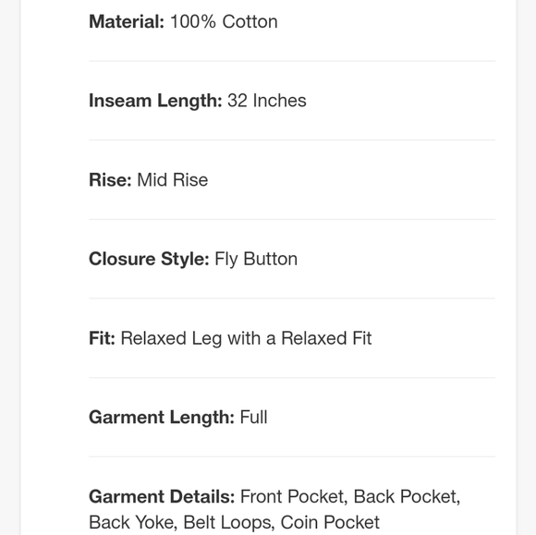Click the Coin Pocket text
Image resolution: width=536 pixels, height=535 pixels.
click(x=330, y=522)
